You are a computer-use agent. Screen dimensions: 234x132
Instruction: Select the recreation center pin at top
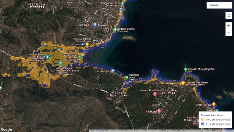122,3
